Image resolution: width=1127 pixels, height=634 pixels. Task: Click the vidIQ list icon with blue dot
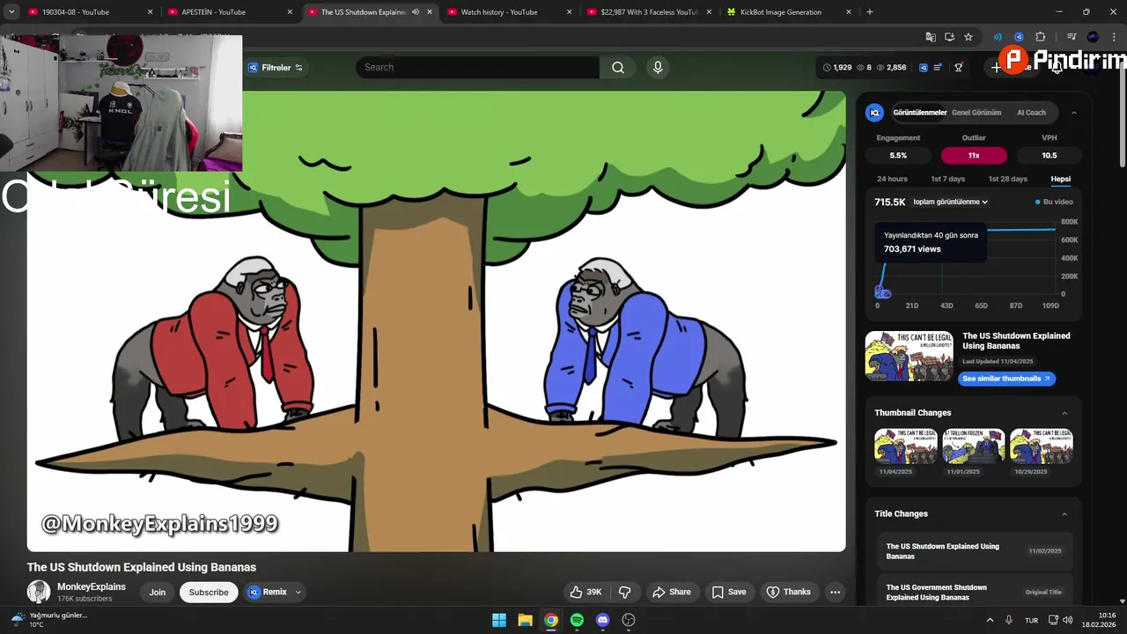click(x=938, y=67)
